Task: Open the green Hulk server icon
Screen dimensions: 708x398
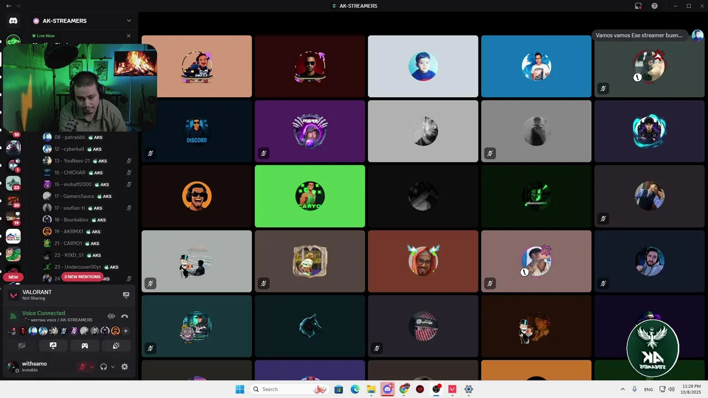Action: pyautogui.click(x=13, y=254)
